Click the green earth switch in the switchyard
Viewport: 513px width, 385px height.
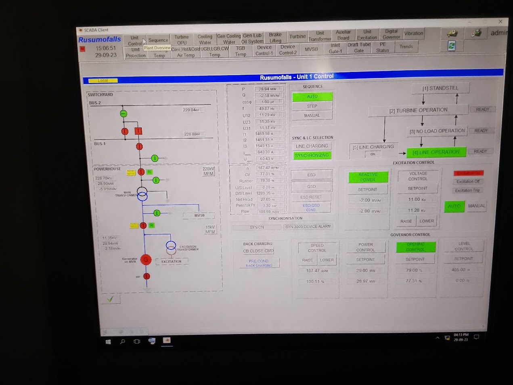pos(155,158)
